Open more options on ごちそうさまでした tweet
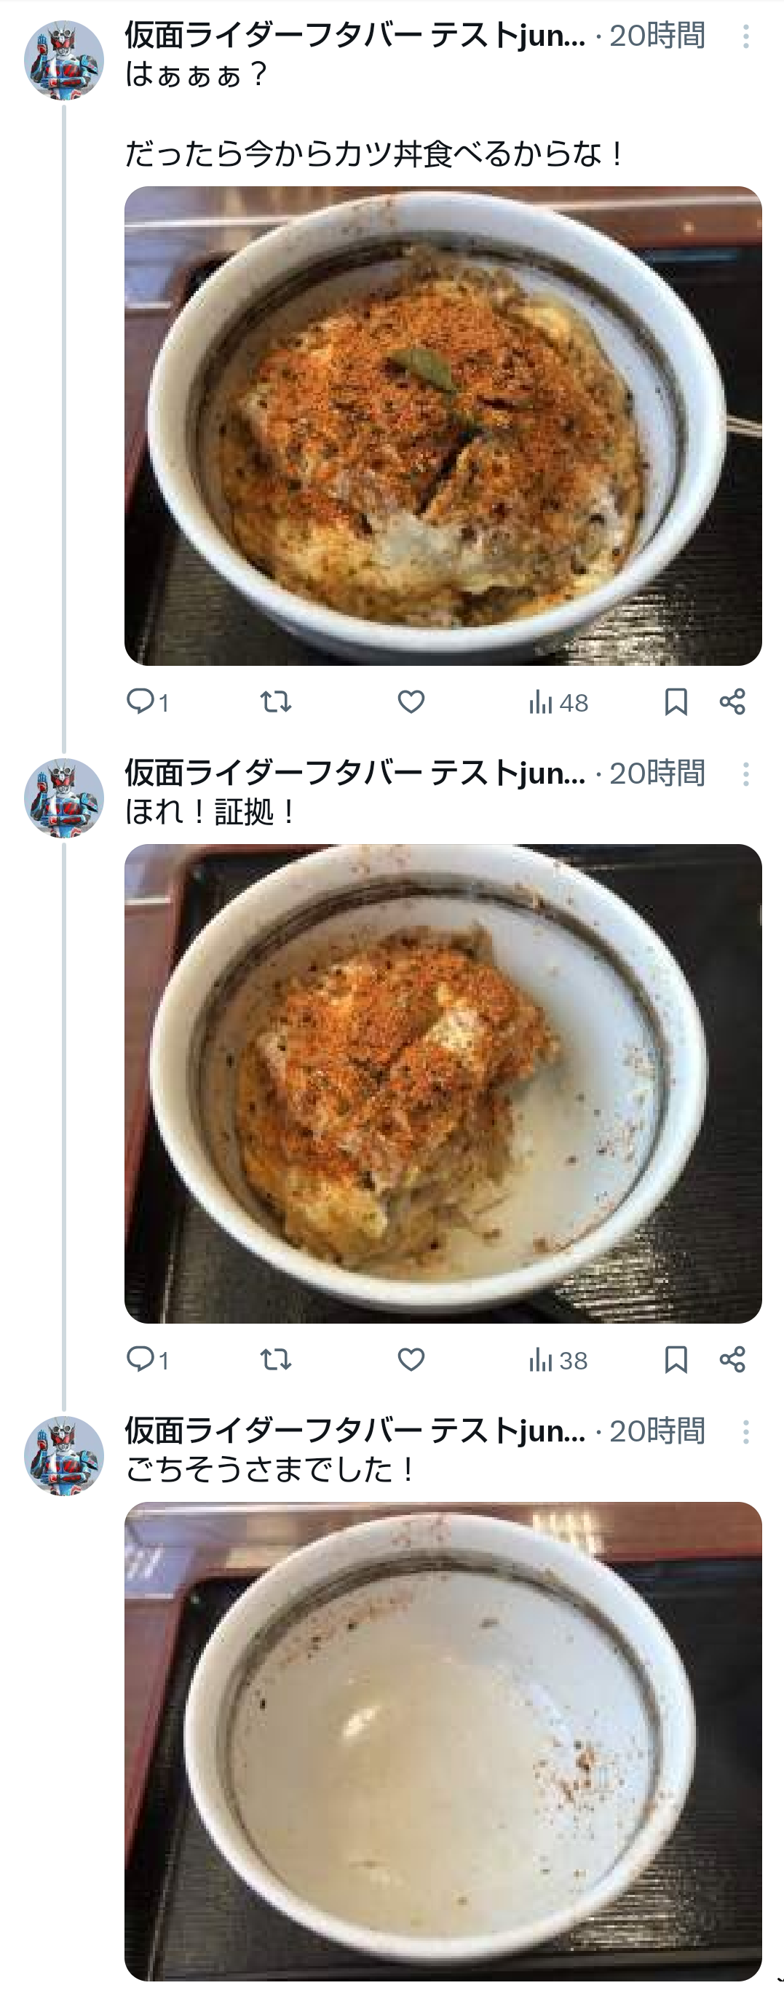 [x=745, y=1431]
